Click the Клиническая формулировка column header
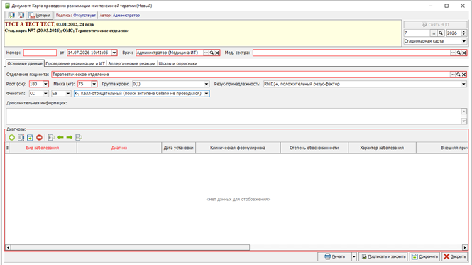The width and height of the screenshot is (472, 265). click(238, 148)
